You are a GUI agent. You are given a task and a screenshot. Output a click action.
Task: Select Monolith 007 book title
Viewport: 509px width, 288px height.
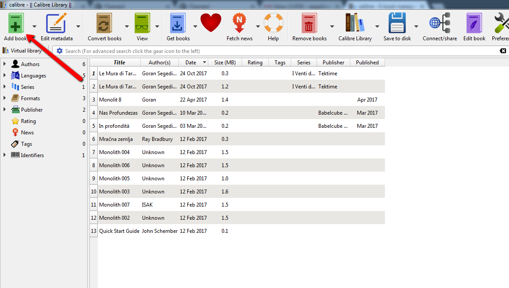(114, 204)
